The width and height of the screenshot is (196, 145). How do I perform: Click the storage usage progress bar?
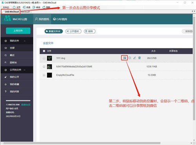coord(18,100)
